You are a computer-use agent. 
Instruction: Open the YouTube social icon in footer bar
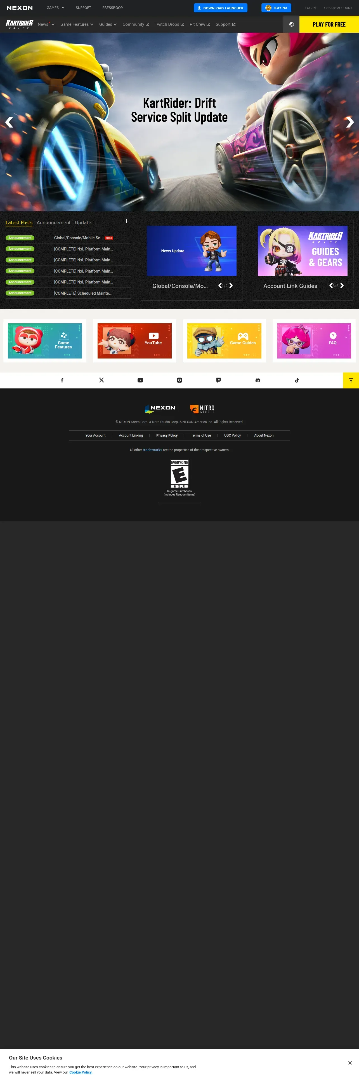[x=140, y=380]
